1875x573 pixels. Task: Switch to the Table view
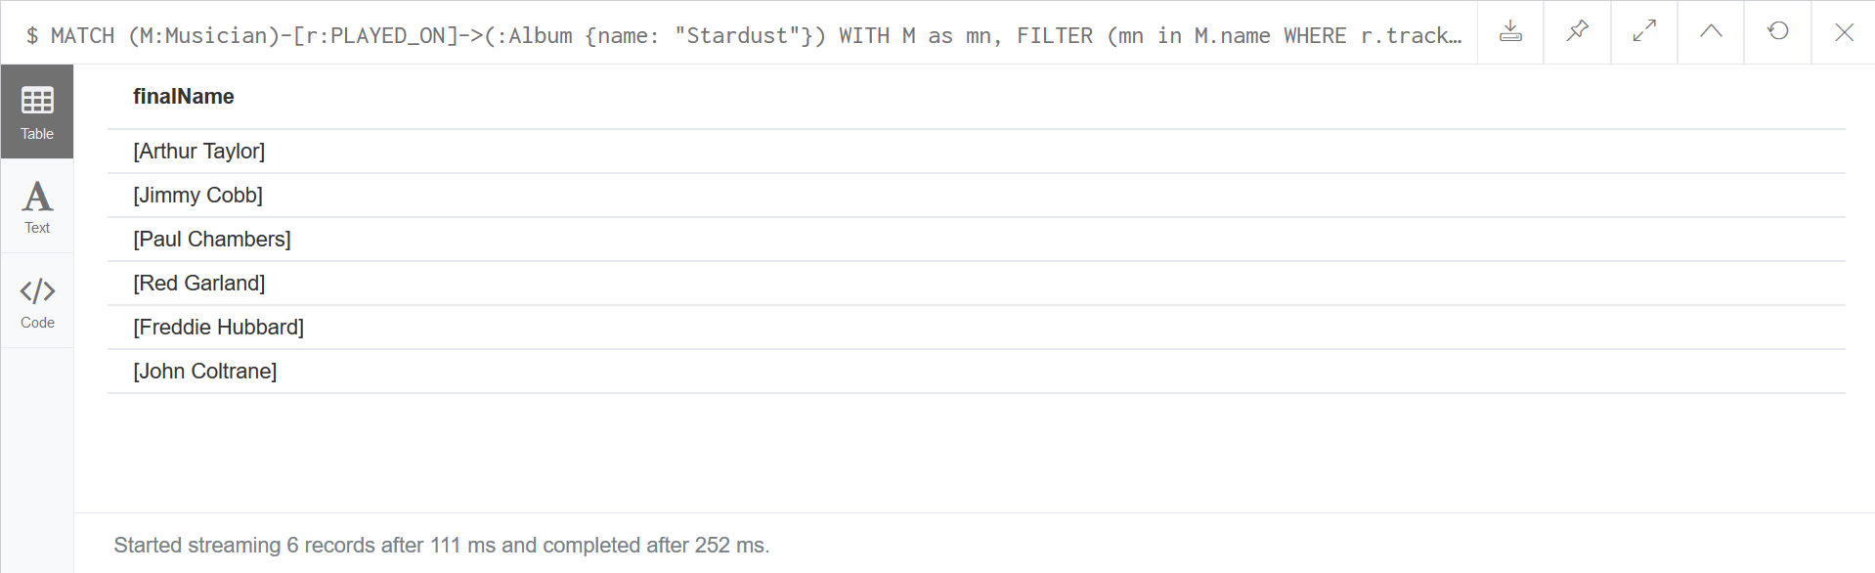click(x=37, y=111)
